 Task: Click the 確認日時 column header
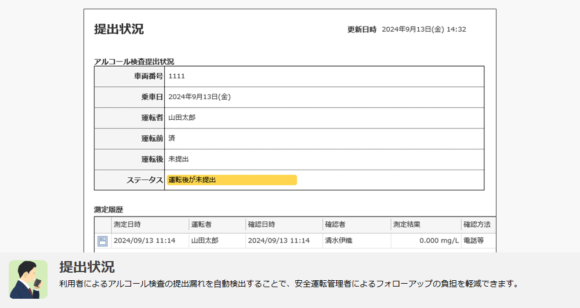(262, 224)
